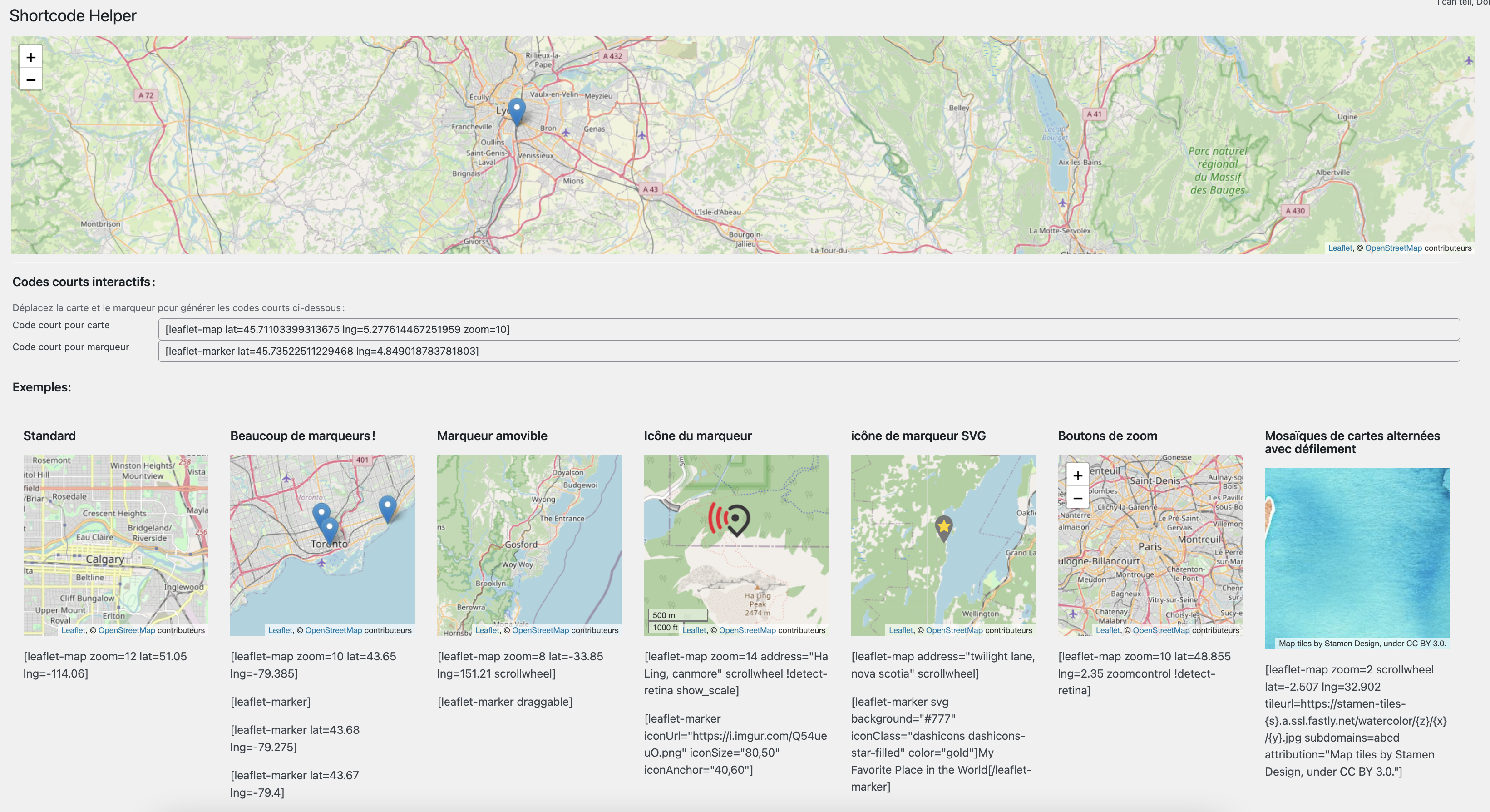The image size is (1490, 812).
Task: Click the zoom in button on Paris map
Action: tap(1077, 476)
